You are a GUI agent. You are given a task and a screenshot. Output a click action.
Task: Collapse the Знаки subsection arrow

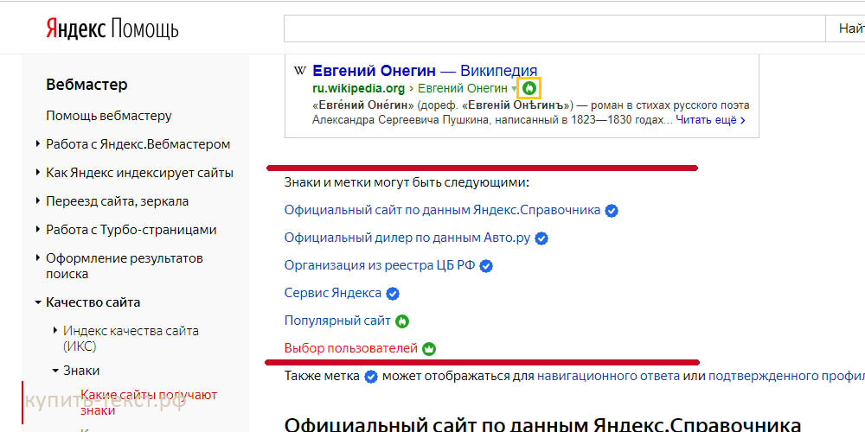pos(55,371)
